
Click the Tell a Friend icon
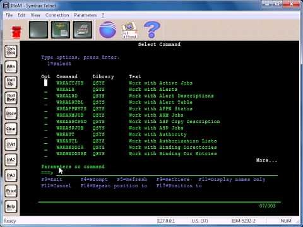click(x=129, y=31)
